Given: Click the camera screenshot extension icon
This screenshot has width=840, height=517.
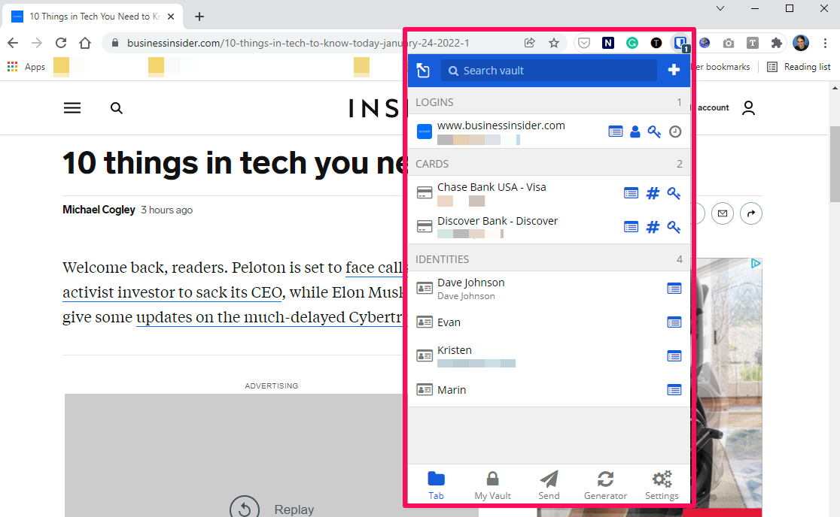Looking at the screenshot, I should coord(728,44).
